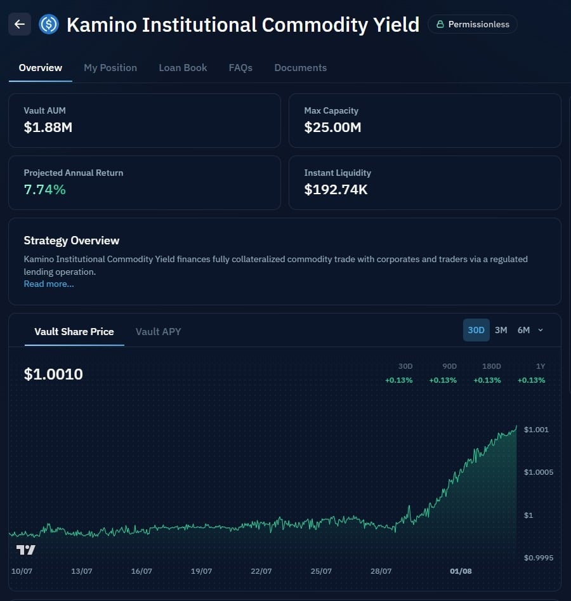Switch chart to Vault APY tab
The image size is (571, 601).
point(158,331)
